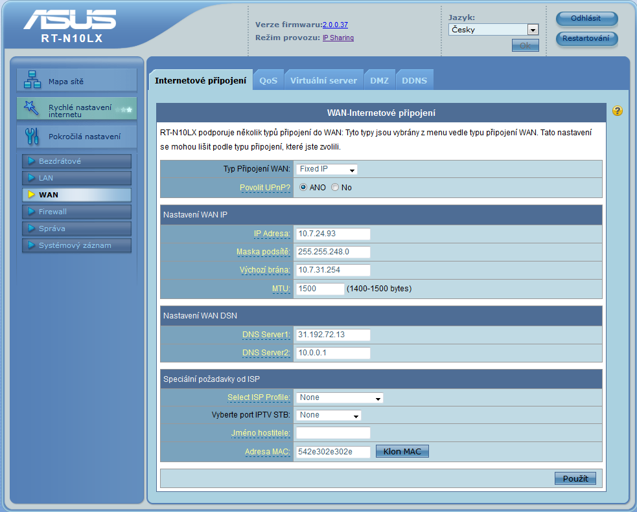Open Pokročilá nastavení in the sidebar
Screen dimensions: 637x512
pyautogui.click(x=76, y=137)
